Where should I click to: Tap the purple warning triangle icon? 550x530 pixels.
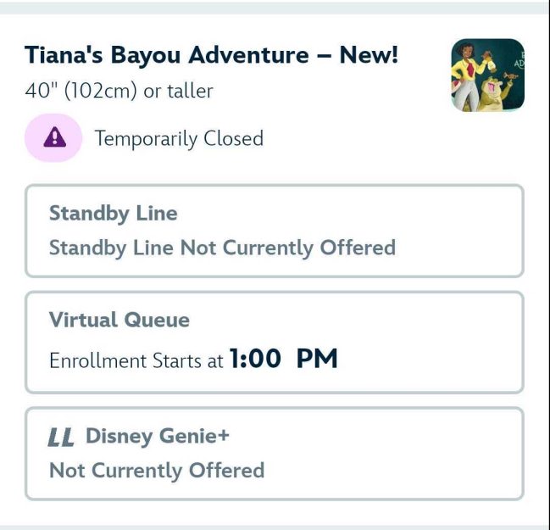point(55,137)
